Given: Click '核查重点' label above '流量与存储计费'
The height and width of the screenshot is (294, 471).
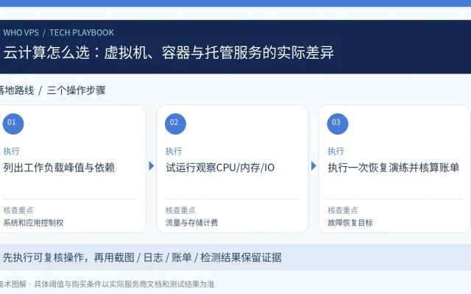Looking at the screenshot, I should 180,210.
